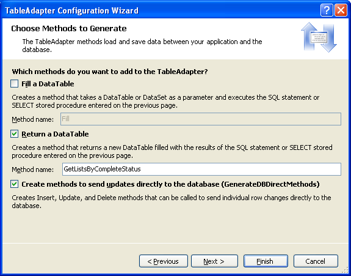The height and width of the screenshot is (276, 351).
Task: Cancel the wizard dialog
Action: [316, 261]
